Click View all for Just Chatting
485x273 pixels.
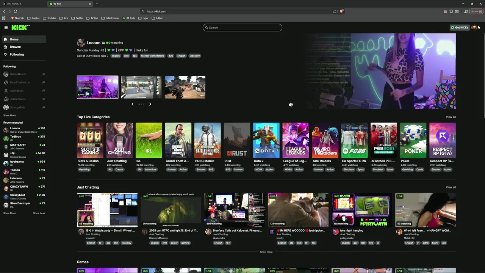[x=451, y=187]
